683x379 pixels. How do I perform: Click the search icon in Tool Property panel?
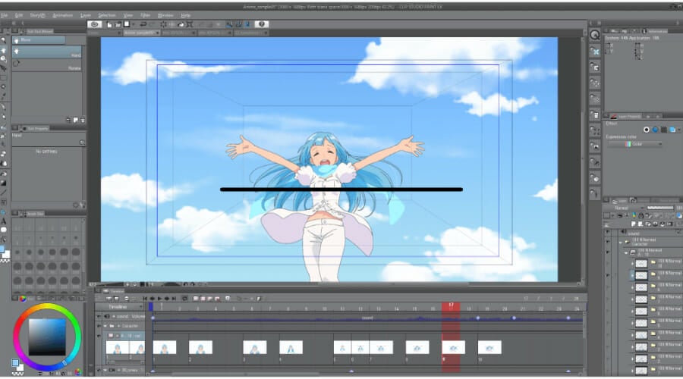point(82,143)
